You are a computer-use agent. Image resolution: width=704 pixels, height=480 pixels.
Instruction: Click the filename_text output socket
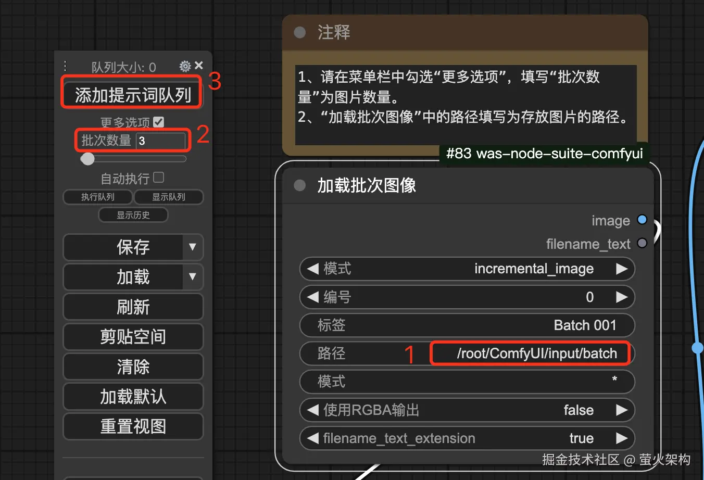coord(642,243)
